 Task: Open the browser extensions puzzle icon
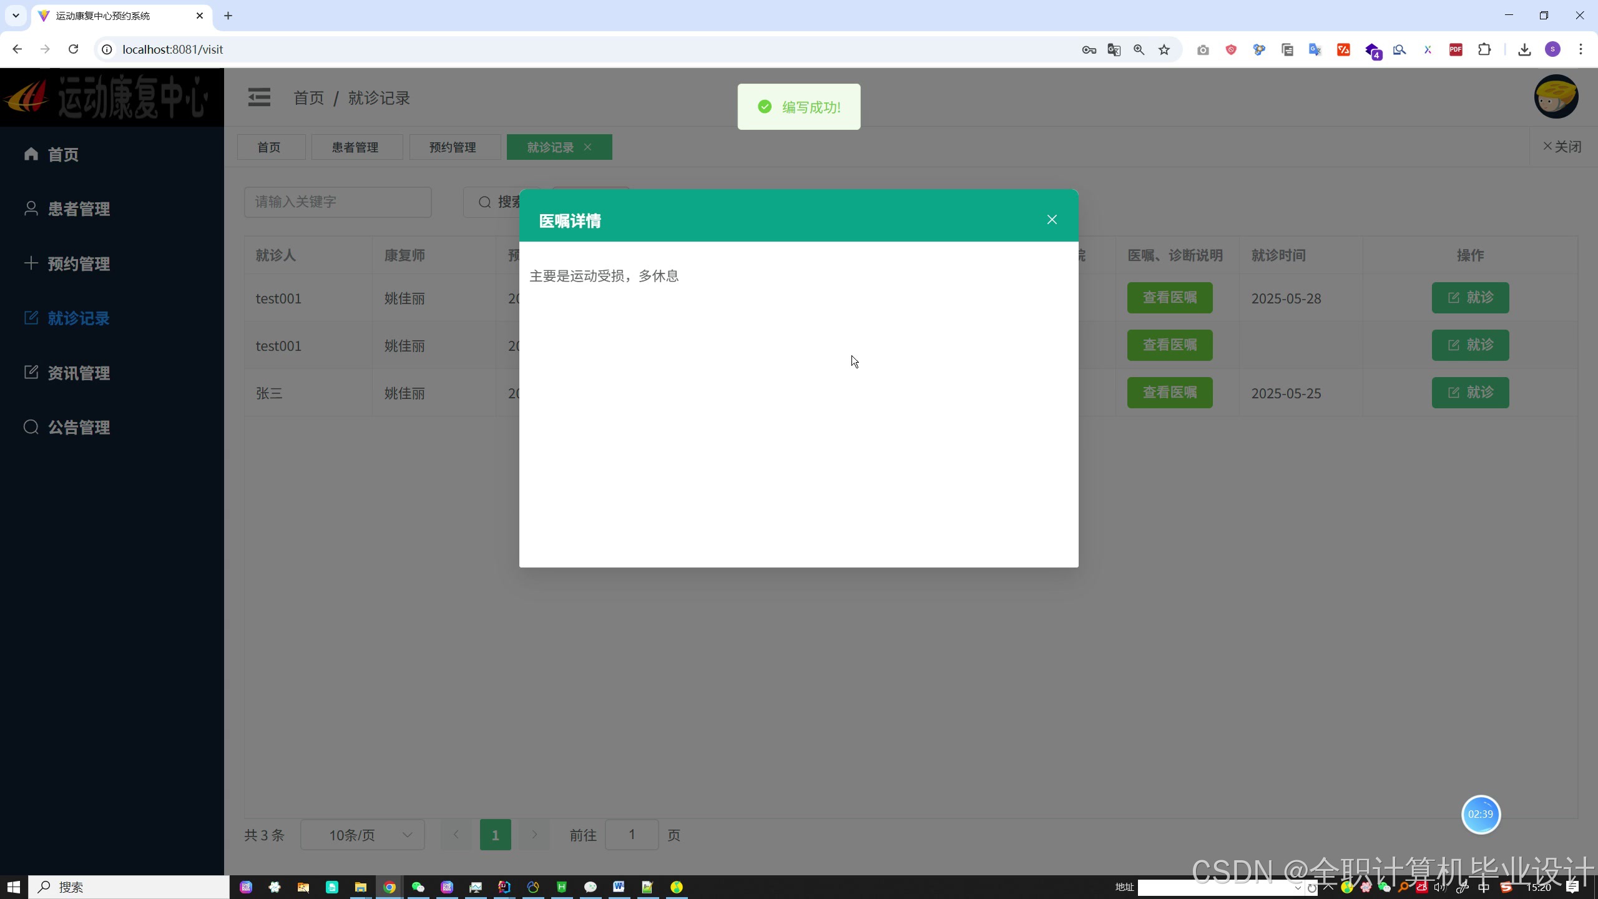pos(1485,50)
